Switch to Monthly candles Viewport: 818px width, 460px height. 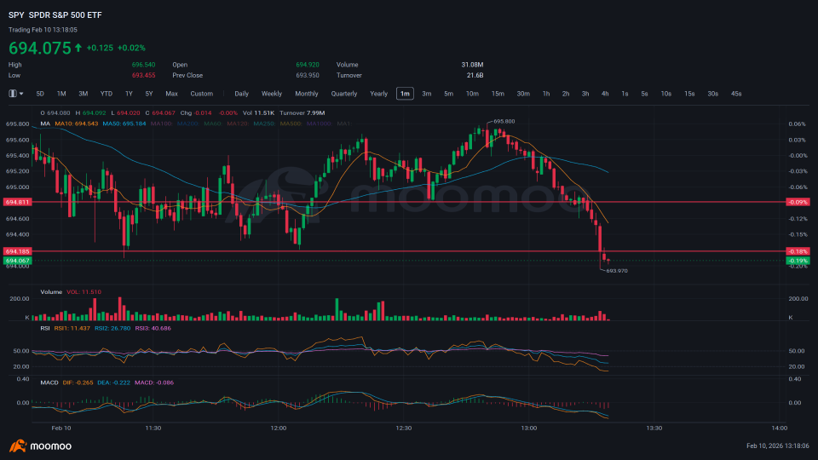(307, 94)
